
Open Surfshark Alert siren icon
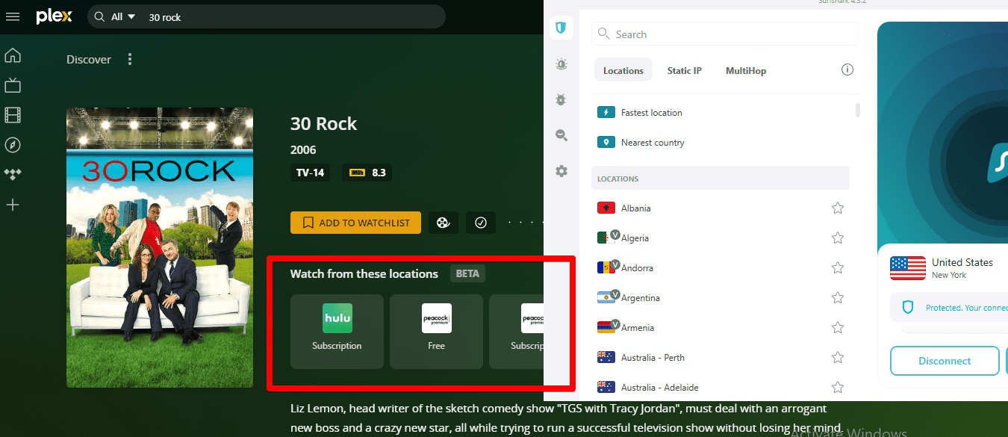(x=561, y=65)
